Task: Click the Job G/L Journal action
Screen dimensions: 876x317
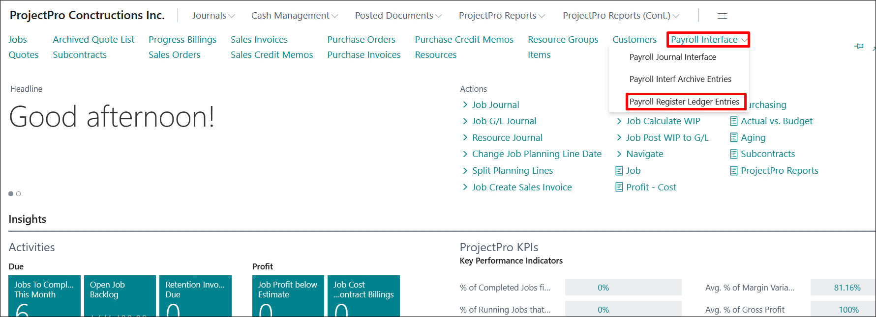Action: [504, 121]
